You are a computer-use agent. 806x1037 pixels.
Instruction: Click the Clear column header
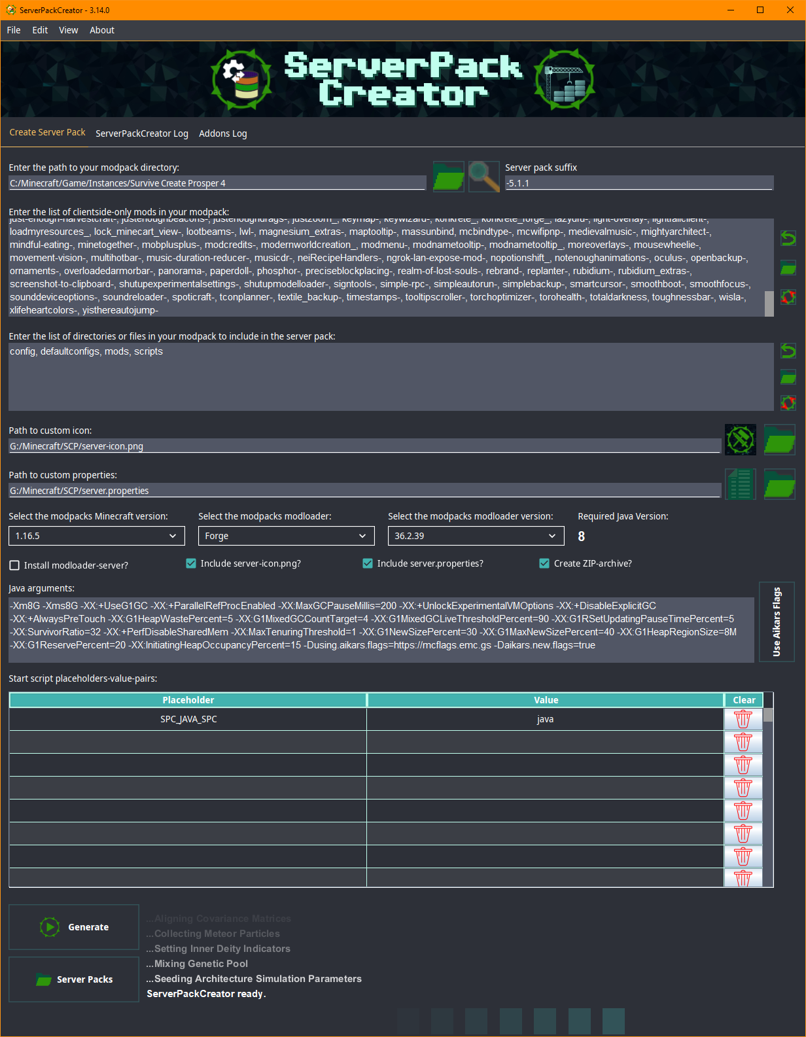click(x=744, y=700)
